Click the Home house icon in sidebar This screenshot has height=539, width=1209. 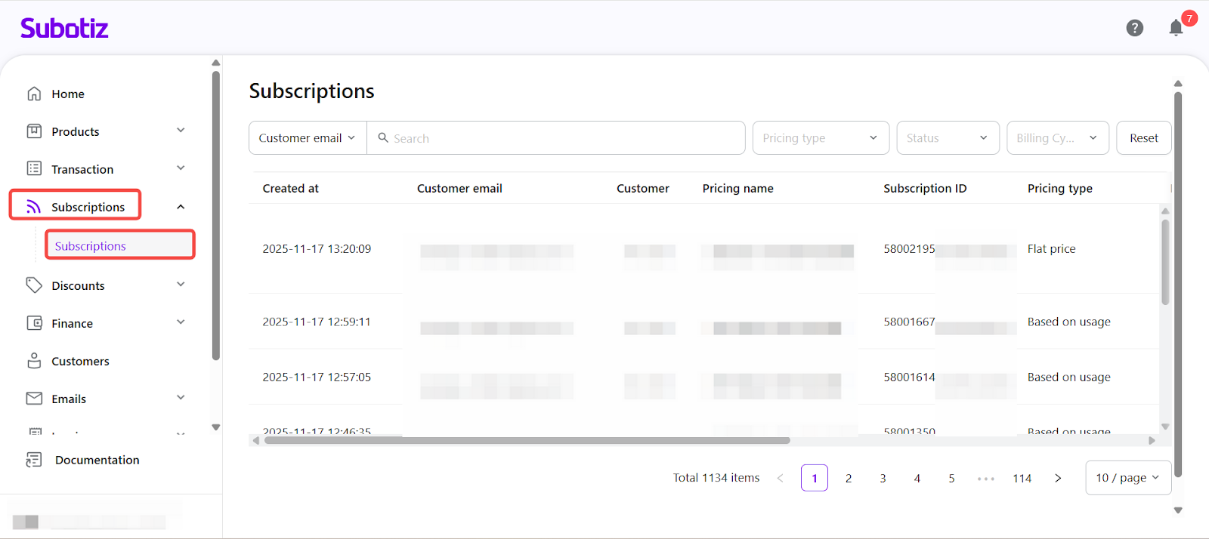point(34,94)
